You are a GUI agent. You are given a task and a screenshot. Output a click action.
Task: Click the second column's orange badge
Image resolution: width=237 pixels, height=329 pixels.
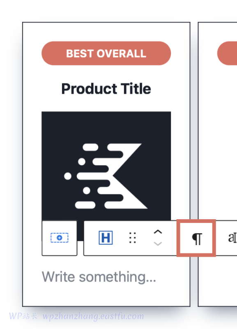(x=227, y=53)
